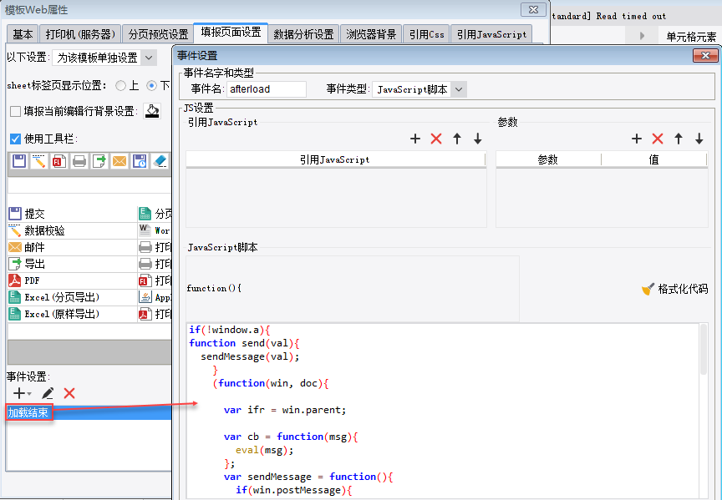Uncheck 使用工具栏 checkbox
The image size is (722, 500).
pos(15,139)
